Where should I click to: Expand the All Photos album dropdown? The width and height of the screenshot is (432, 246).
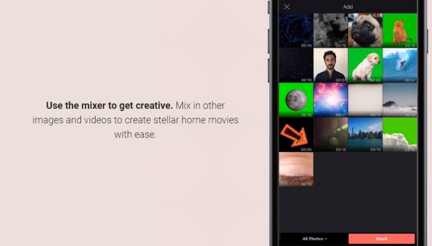pyautogui.click(x=314, y=238)
